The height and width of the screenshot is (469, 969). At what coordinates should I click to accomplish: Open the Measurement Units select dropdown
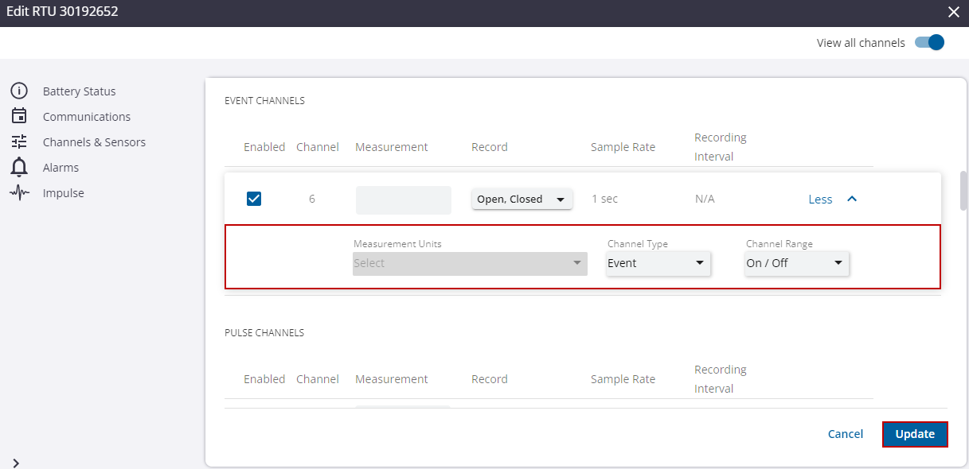(x=469, y=262)
